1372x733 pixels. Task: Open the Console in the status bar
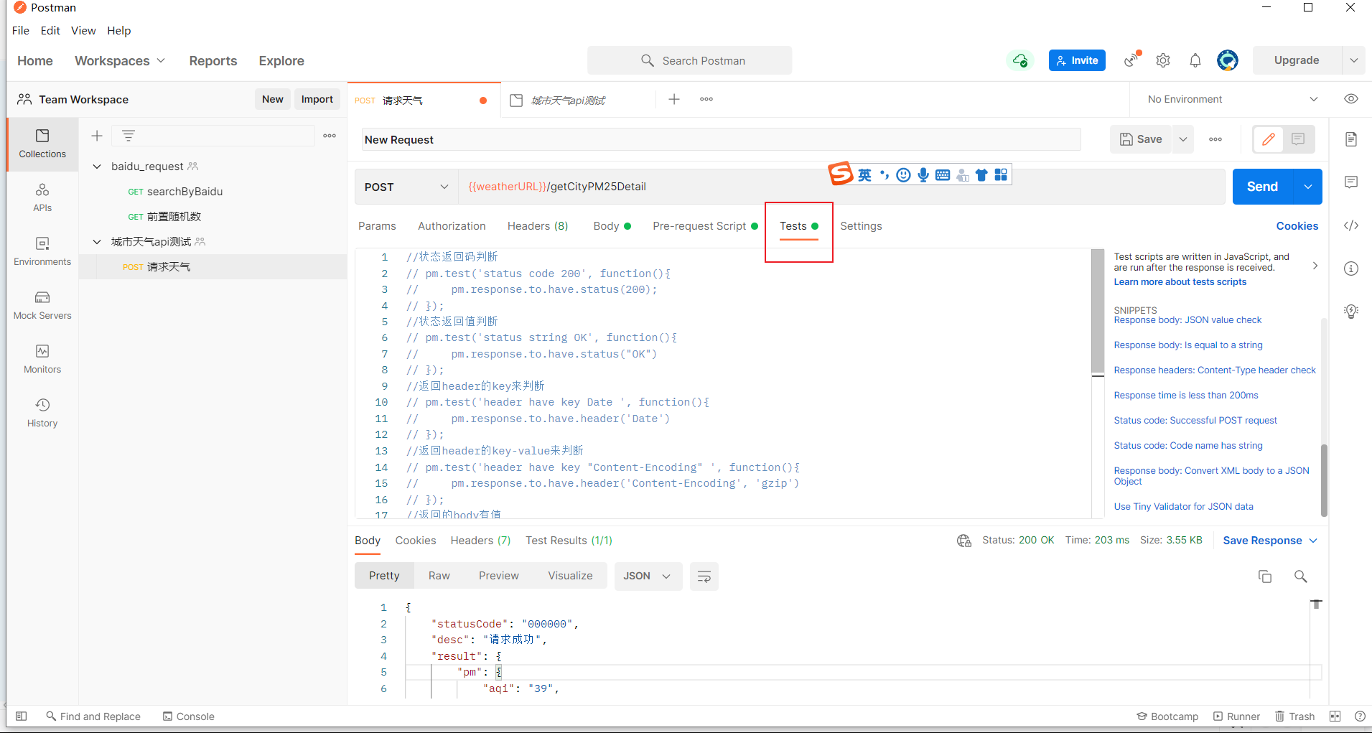click(189, 716)
